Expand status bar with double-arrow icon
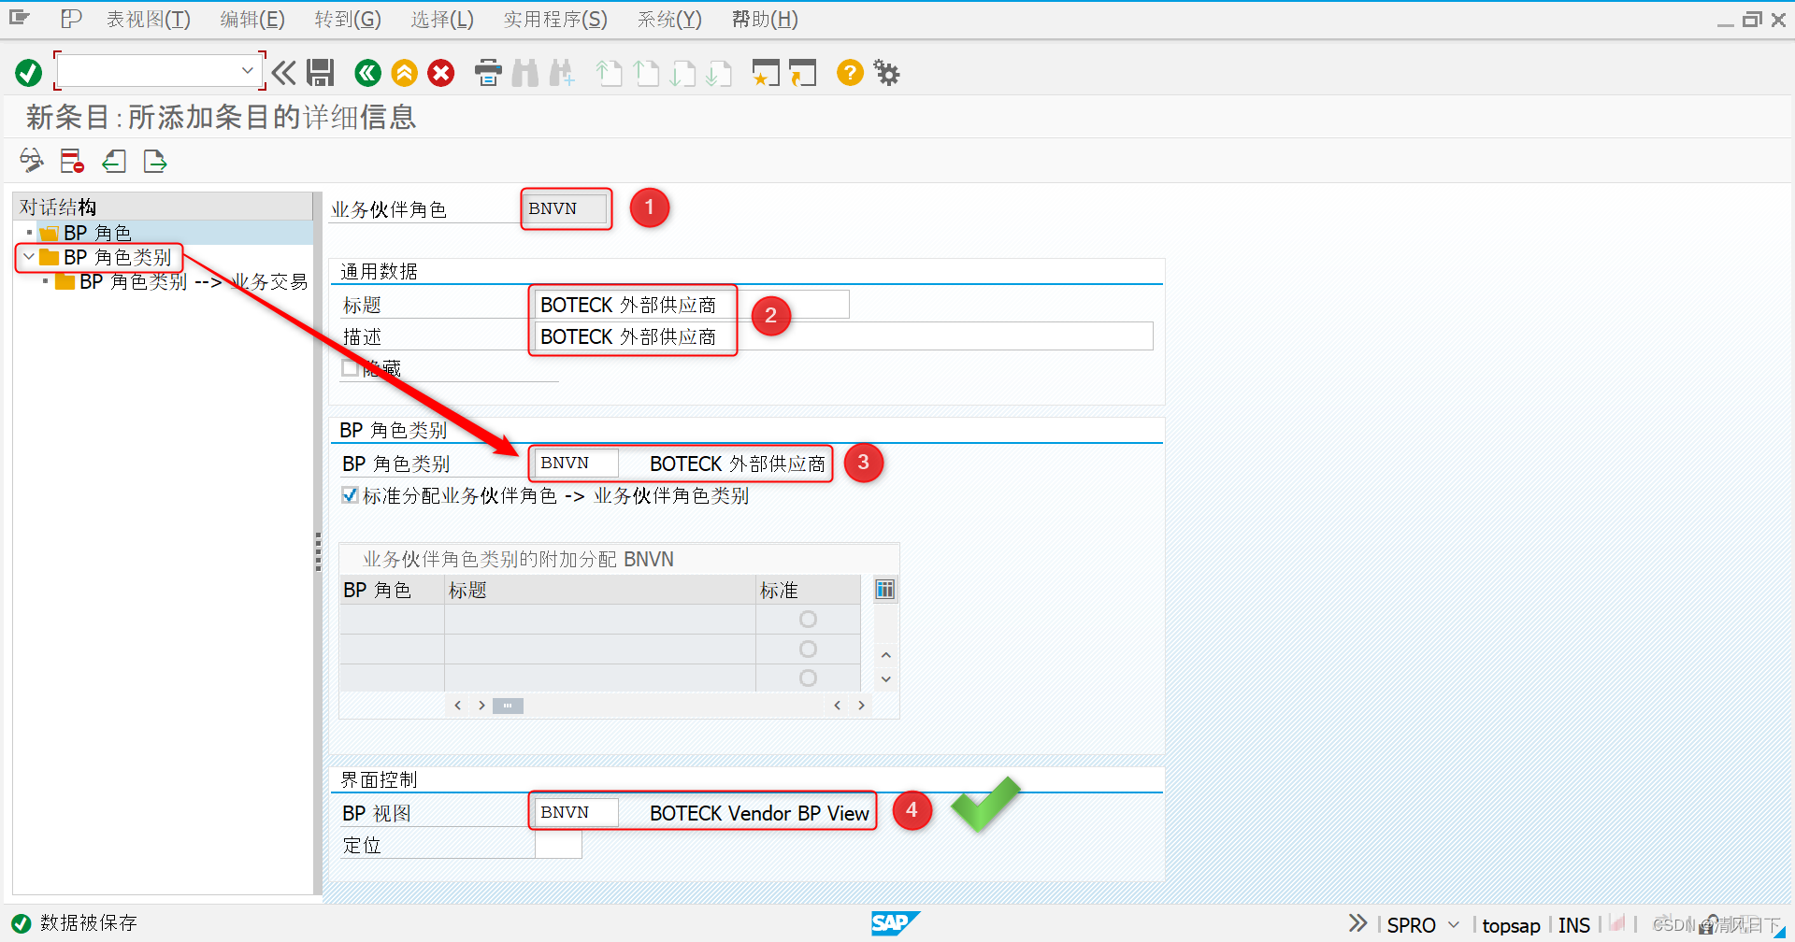Viewport: 1795px width, 942px height. point(1357,923)
